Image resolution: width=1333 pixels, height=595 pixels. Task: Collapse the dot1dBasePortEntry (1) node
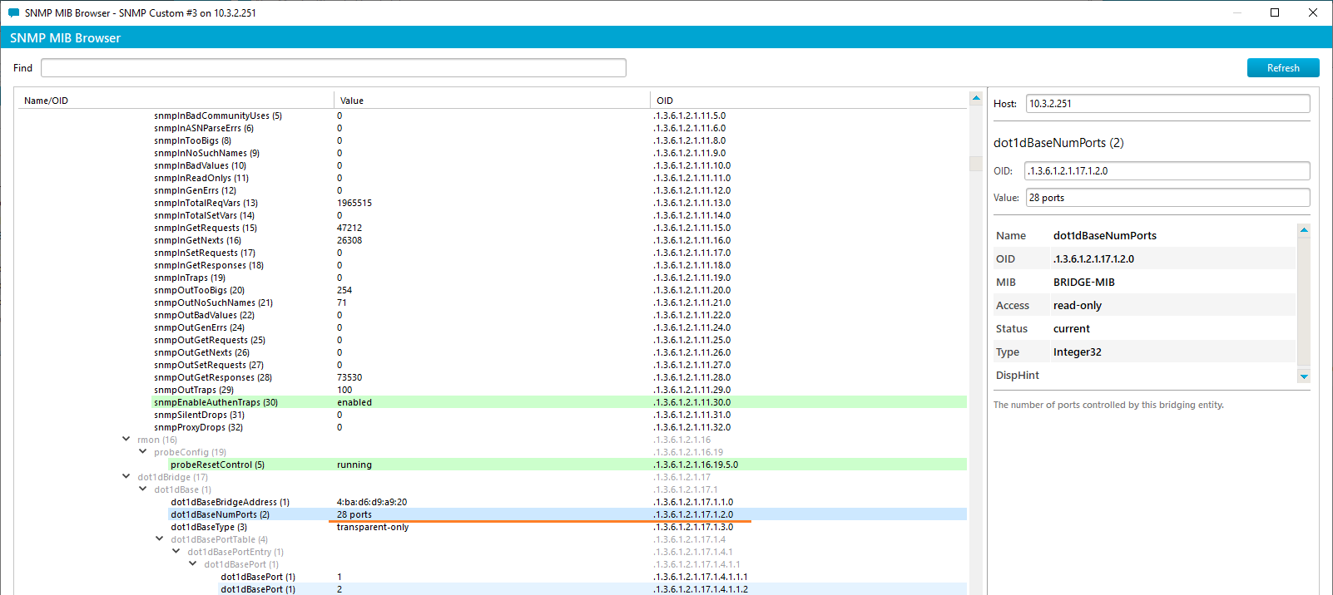click(176, 552)
